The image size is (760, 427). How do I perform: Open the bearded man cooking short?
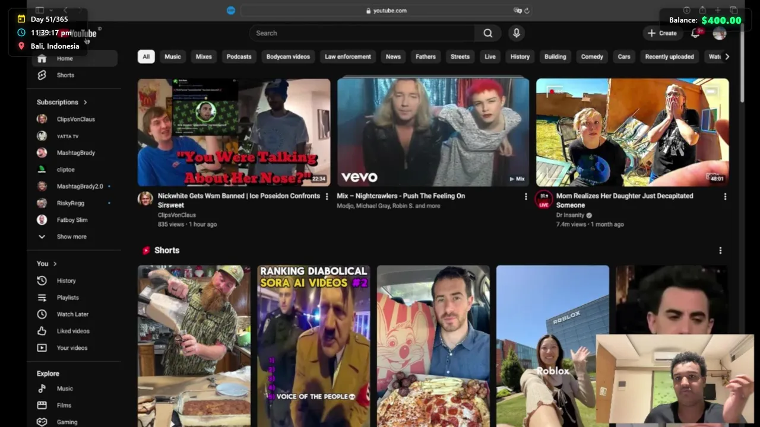(x=194, y=346)
